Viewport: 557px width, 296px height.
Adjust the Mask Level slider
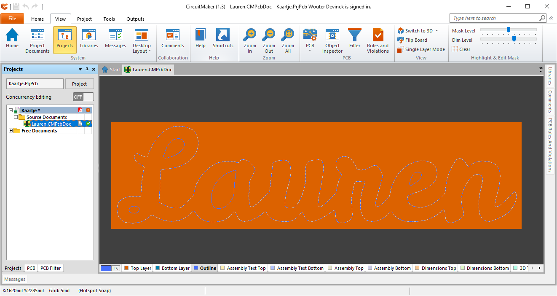(509, 30)
